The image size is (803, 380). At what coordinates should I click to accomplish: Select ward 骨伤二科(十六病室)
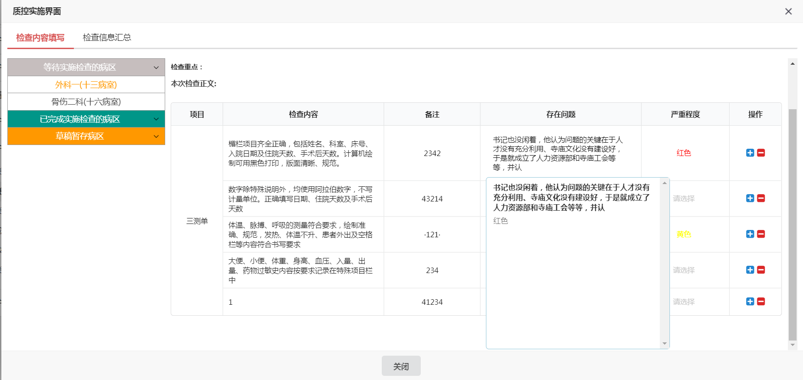tap(86, 102)
